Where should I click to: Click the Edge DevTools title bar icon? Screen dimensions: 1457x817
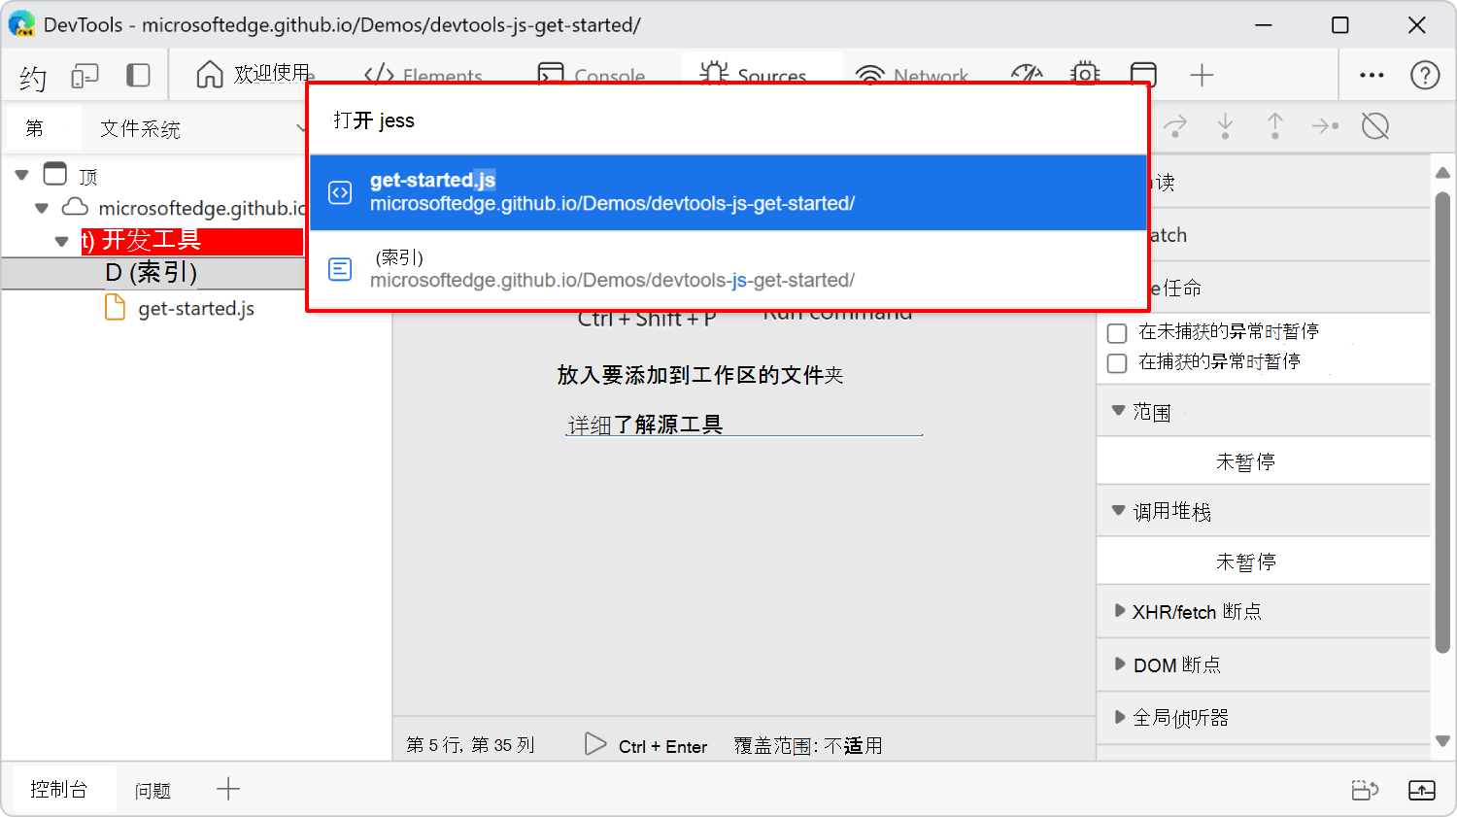[21, 24]
